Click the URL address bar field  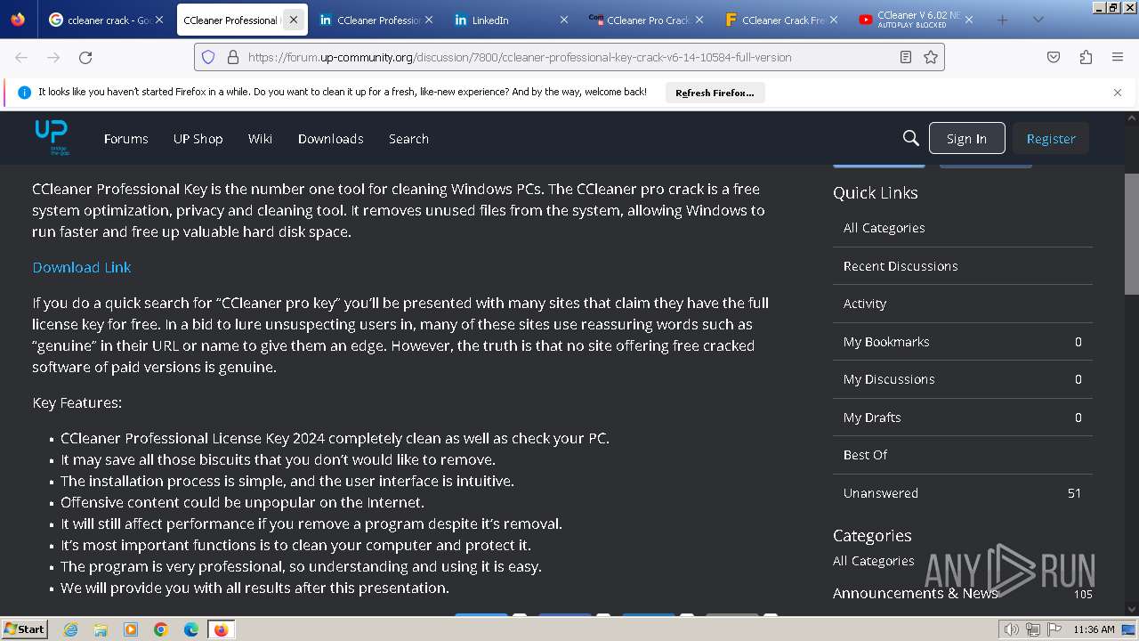569,57
